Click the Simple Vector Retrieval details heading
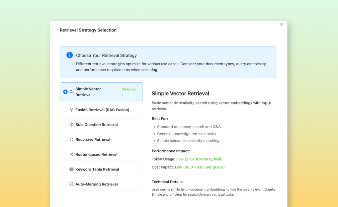Viewport: 338px width, 207px height. 180,93
